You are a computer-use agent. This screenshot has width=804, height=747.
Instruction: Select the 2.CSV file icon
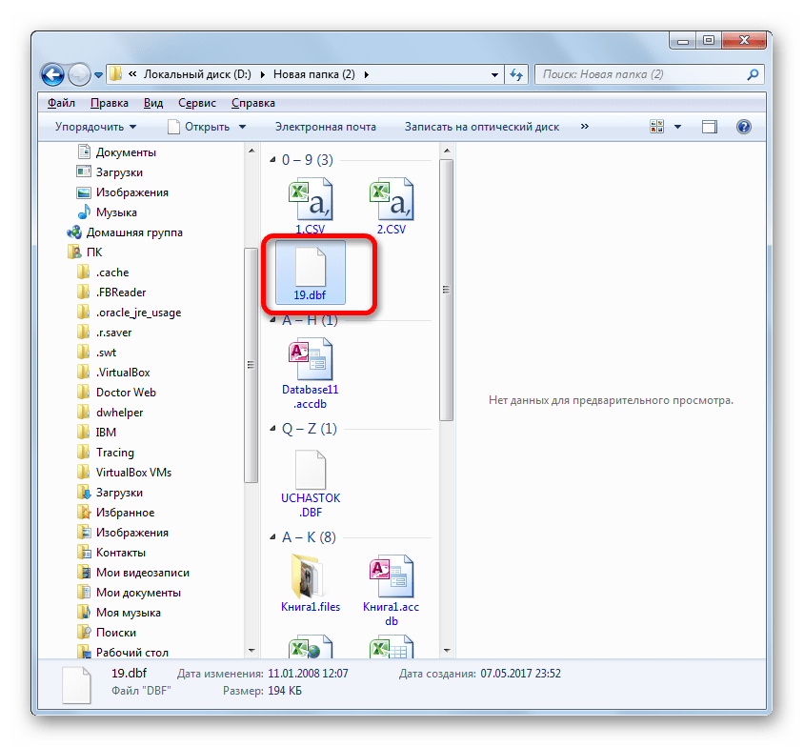[392, 199]
